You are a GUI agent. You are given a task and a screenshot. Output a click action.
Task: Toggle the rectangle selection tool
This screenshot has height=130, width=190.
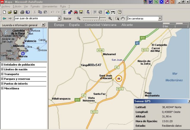click(x=117, y=18)
